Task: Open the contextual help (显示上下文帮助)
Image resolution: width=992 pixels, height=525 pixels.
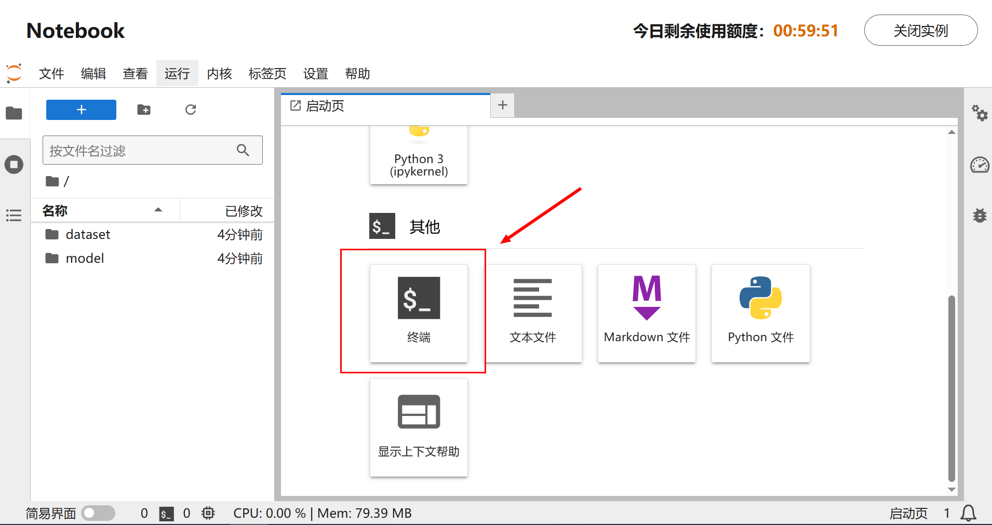Action: click(419, 427)
